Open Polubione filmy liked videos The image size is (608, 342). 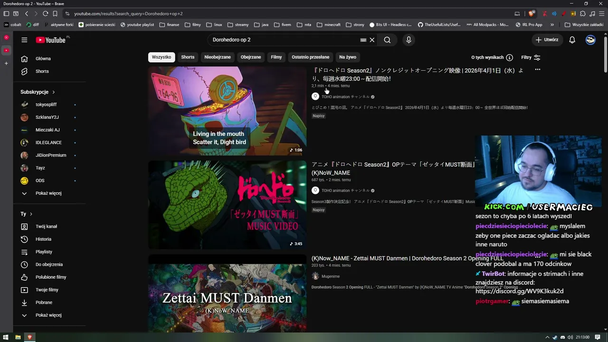pos(49,277)
